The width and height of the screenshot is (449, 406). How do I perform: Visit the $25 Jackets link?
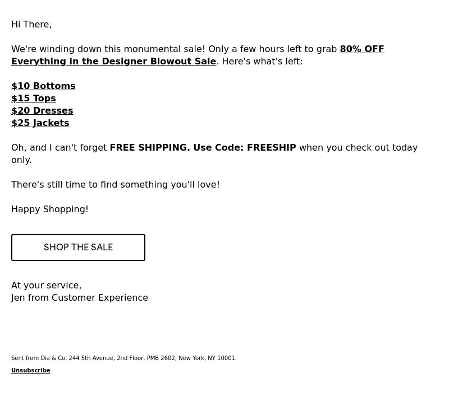coord(40,123)
